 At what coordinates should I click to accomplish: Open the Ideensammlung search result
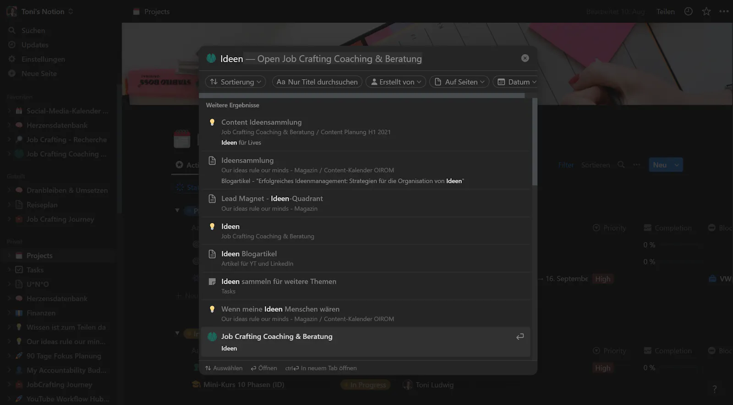[x=366, y=170]
